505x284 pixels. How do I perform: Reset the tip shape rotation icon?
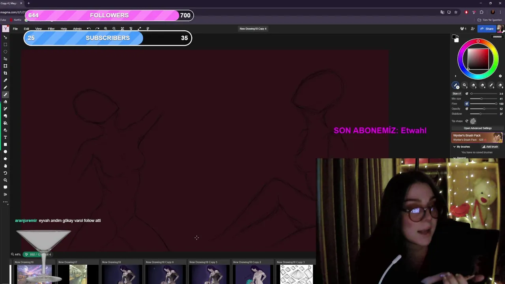coord(467,121)
